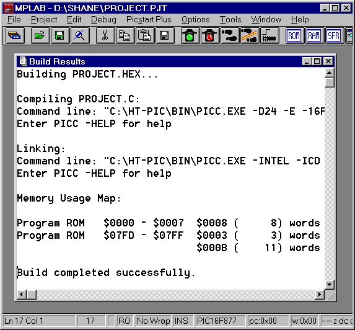
Task: Open the Edit menu
Action: pos(74,20)
